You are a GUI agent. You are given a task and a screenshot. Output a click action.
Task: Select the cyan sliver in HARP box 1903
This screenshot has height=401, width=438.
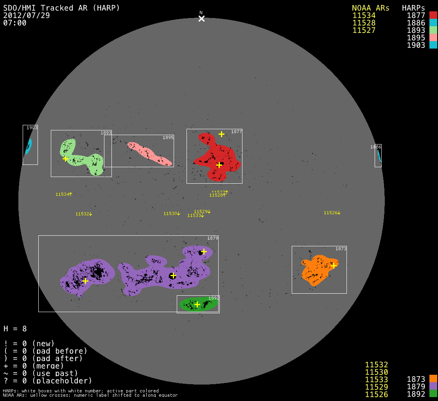click(28, 146)
